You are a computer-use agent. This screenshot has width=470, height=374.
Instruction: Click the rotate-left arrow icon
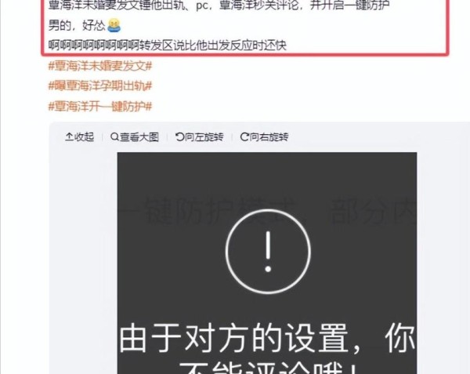(x=180, y=136)
